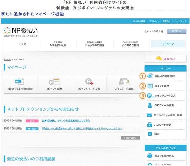The width and height of the screenshot is (190, 166).
Task: Click the ポイントを貯める menu text
Action: (x=164, y=156)
